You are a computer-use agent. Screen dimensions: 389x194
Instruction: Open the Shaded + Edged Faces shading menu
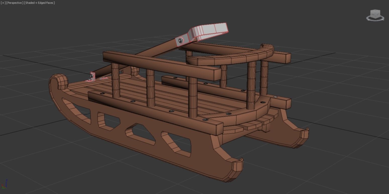[x=39, y=3]
